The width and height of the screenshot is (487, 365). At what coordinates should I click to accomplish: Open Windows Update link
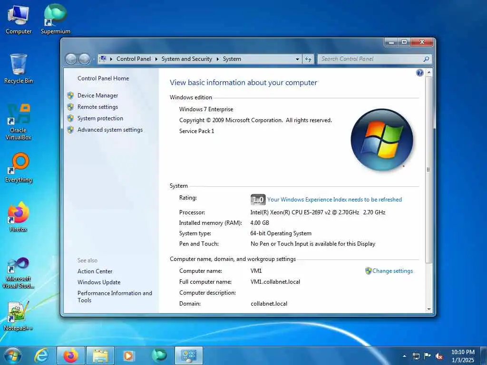(99, 282)
